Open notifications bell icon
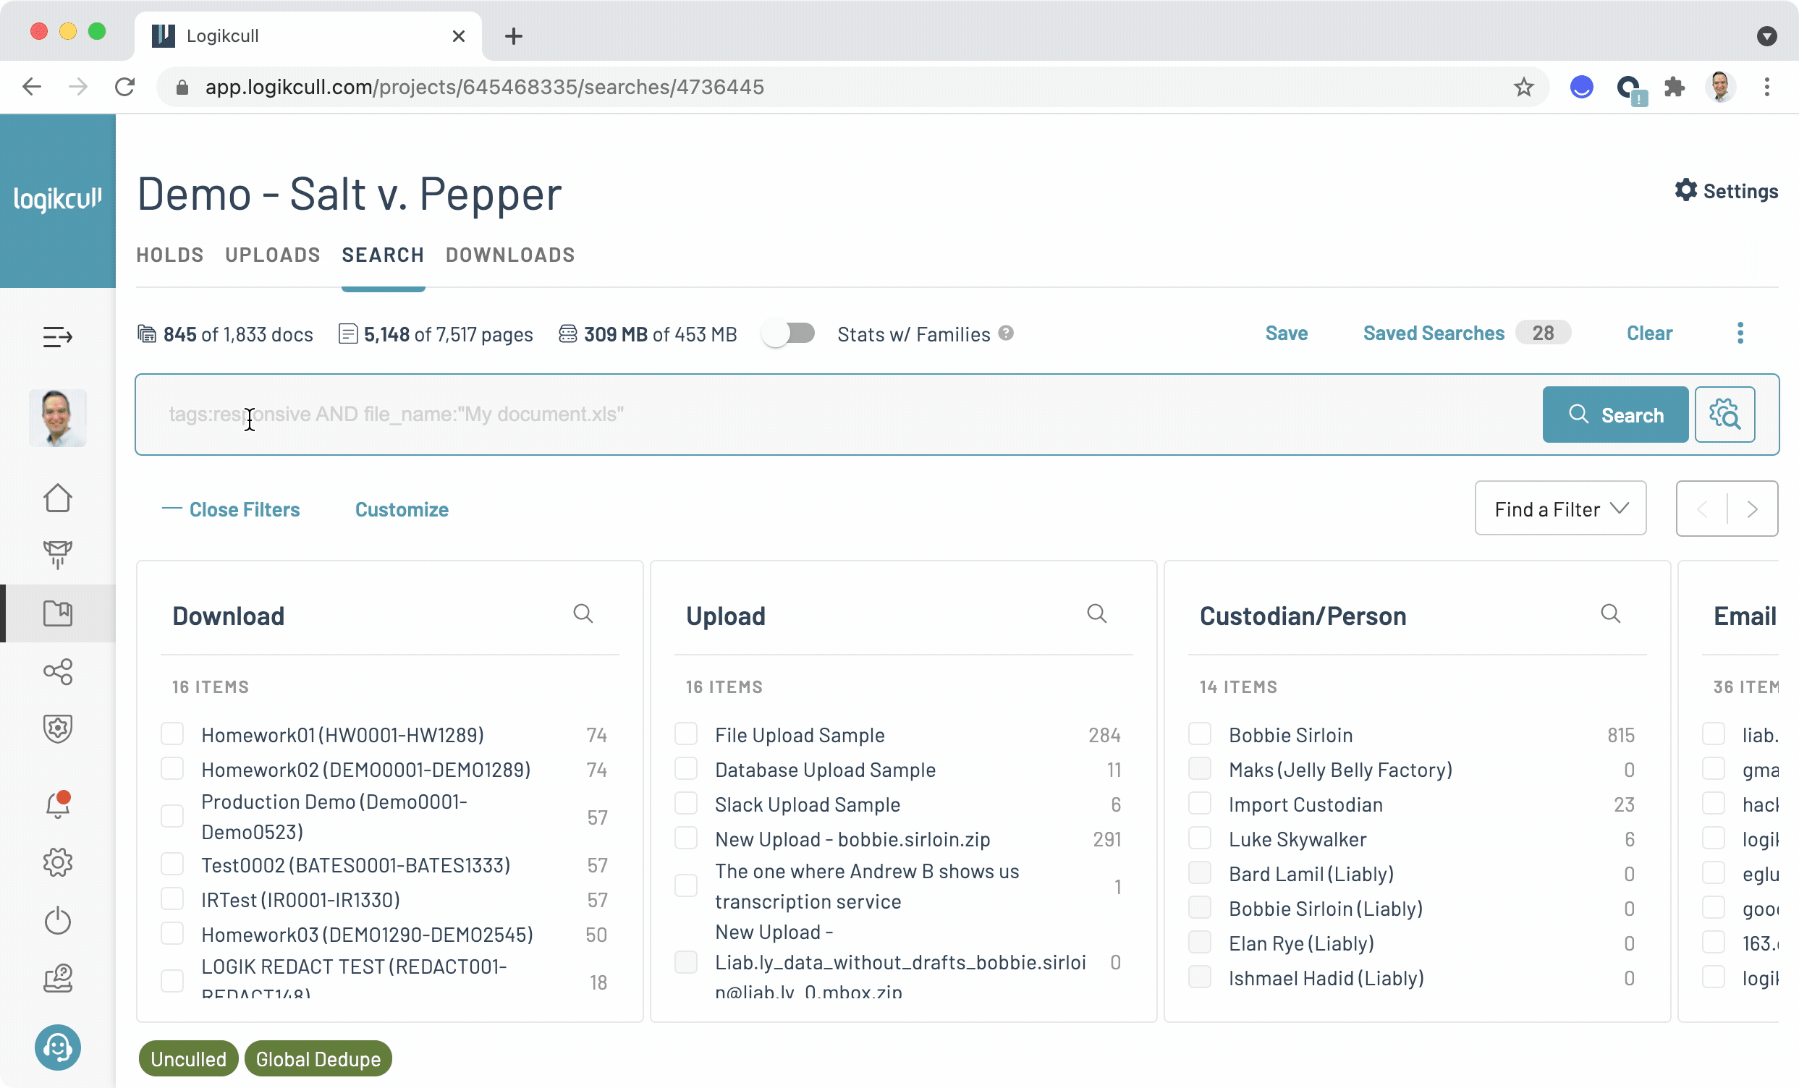This screenshot has height=1088, width=1799. pos(57,804)
